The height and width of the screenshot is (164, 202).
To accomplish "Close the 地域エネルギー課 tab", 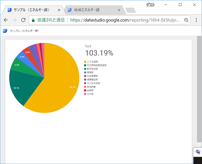I will [119, 10].
